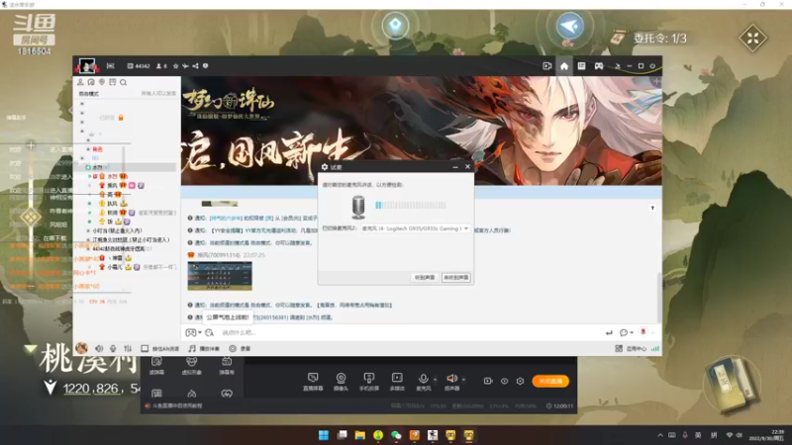Click the orange stop-live button

pyautogui.click(x=550, y=381)
